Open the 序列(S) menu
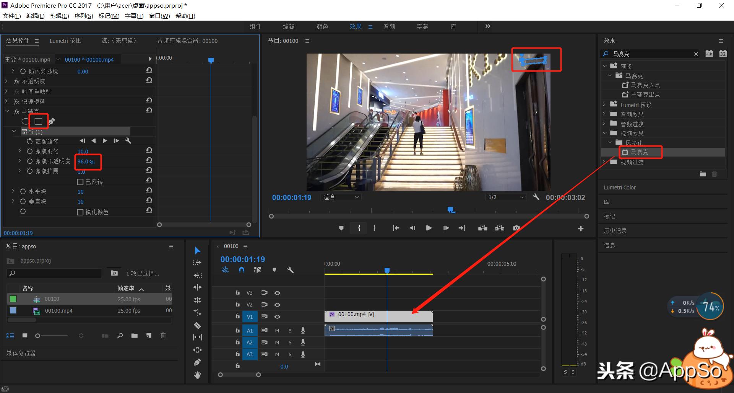 click(x=83, y=16)
